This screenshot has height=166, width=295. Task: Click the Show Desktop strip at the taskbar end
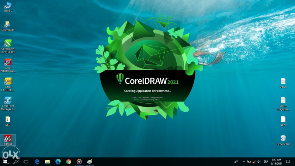(x=294, y=162)
